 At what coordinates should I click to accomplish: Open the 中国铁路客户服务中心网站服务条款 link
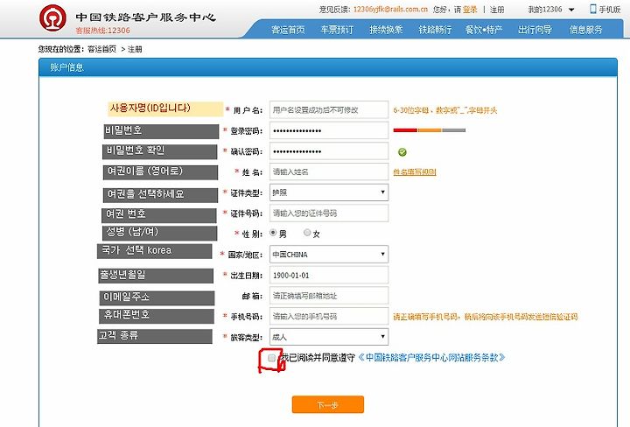click(431, 358)
